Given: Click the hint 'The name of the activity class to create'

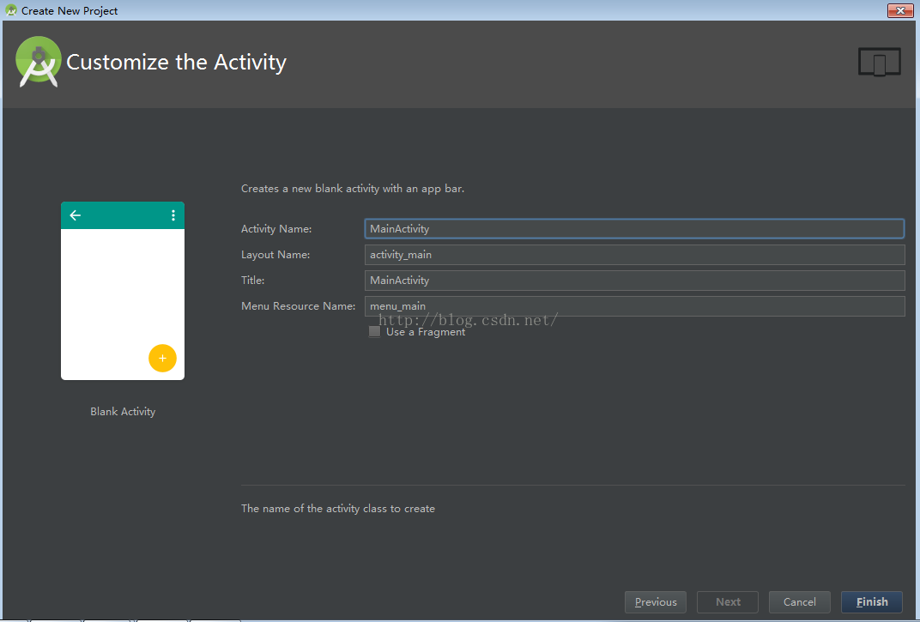Looking at the screenshot, I should click(x=338, y=509).
